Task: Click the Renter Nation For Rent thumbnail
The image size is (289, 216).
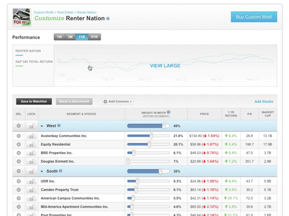Action: tap(21, 17)
